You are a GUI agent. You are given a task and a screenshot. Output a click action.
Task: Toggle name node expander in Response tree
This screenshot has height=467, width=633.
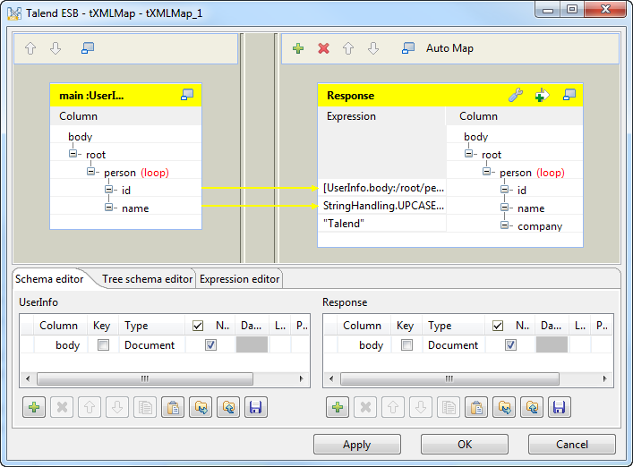pos(504,208)
